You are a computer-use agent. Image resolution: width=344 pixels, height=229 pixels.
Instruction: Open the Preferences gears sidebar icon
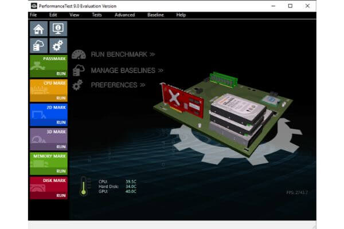pos(58,46)
